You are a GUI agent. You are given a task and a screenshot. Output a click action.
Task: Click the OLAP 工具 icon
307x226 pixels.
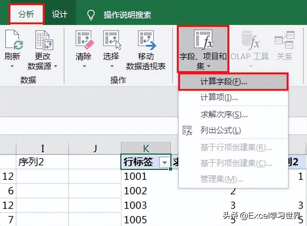tap(250, 40)
